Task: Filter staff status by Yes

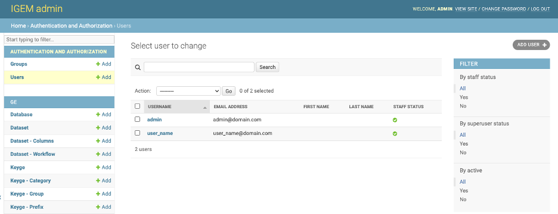Action: [x=464, y=97]
